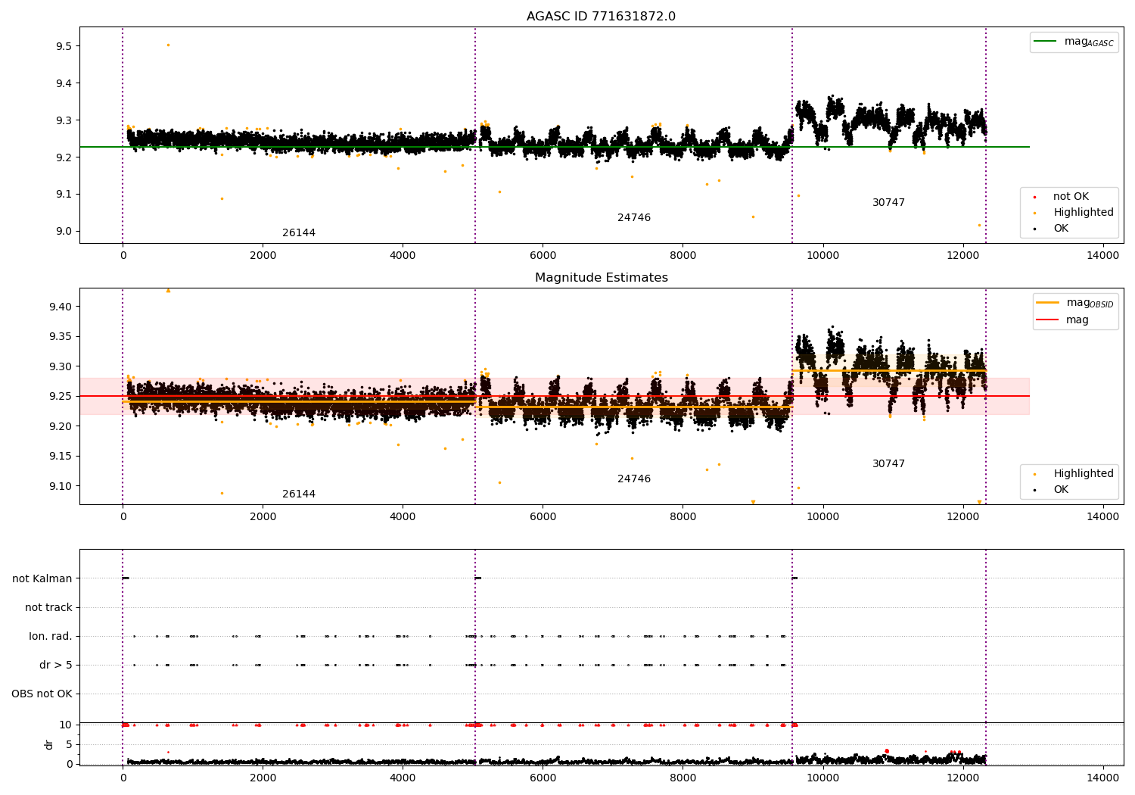
Task: Click the 9.10 y-axis tick label
Action: (x=61, y=486)
